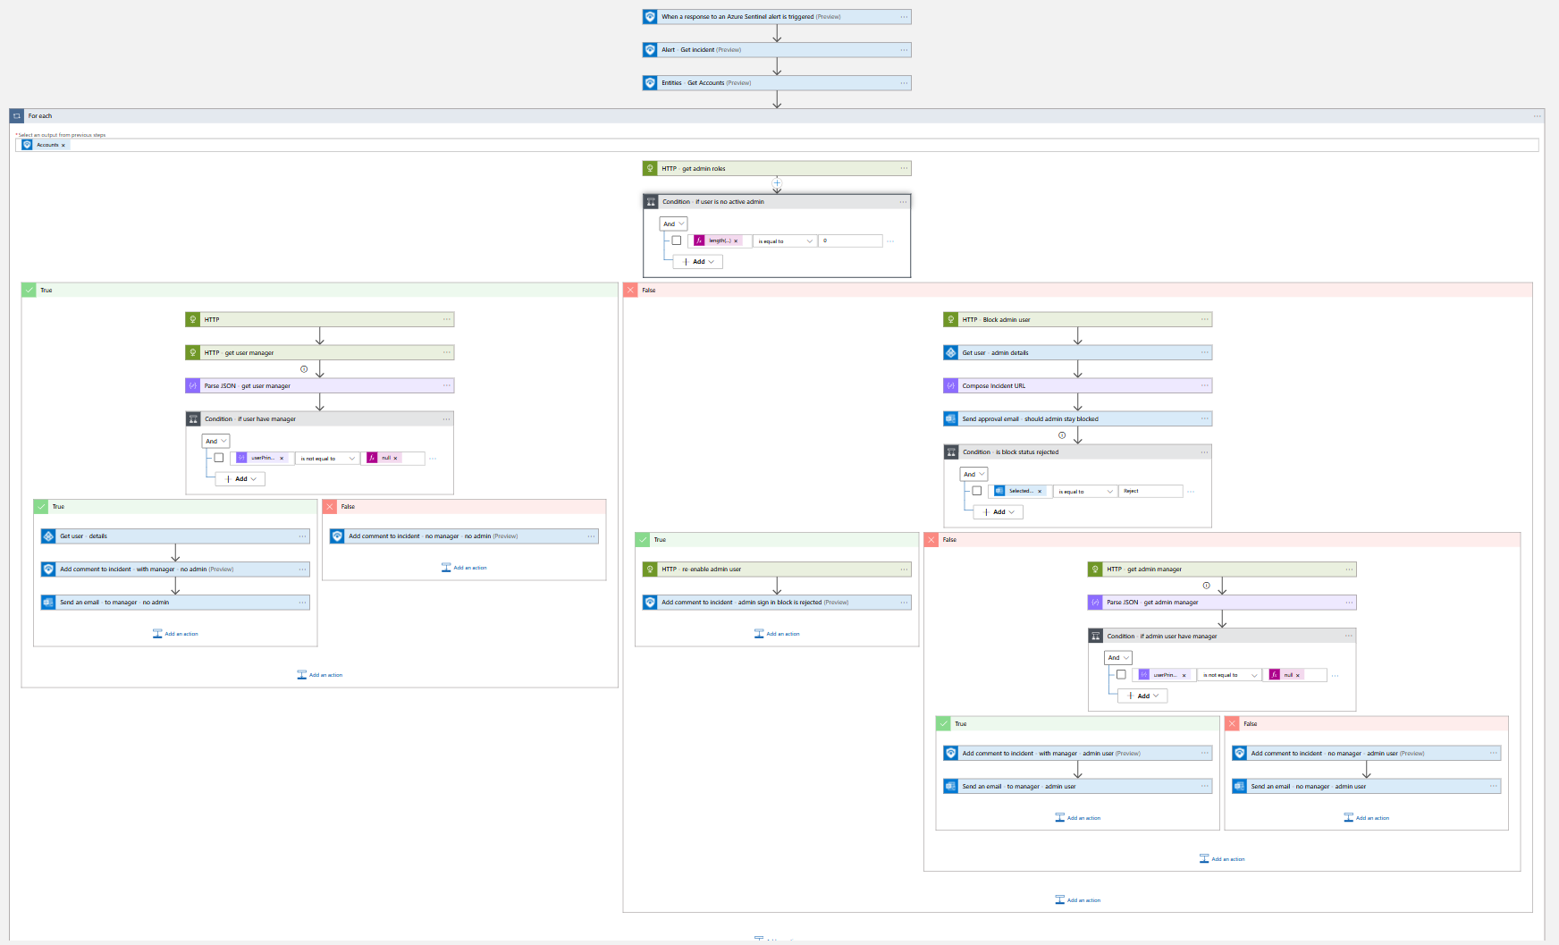
Task: Open the Add dropdown in if admin user have manager
Action: tap(1143, 696)
